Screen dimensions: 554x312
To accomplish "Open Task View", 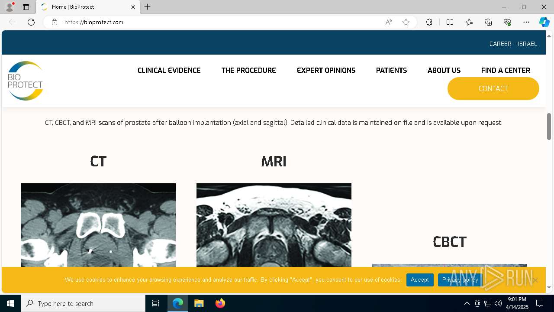I will point(156,303).
